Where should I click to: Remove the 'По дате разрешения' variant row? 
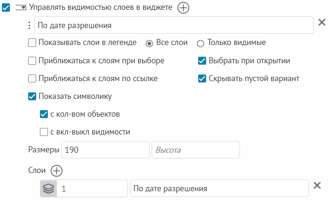[322, 22]
